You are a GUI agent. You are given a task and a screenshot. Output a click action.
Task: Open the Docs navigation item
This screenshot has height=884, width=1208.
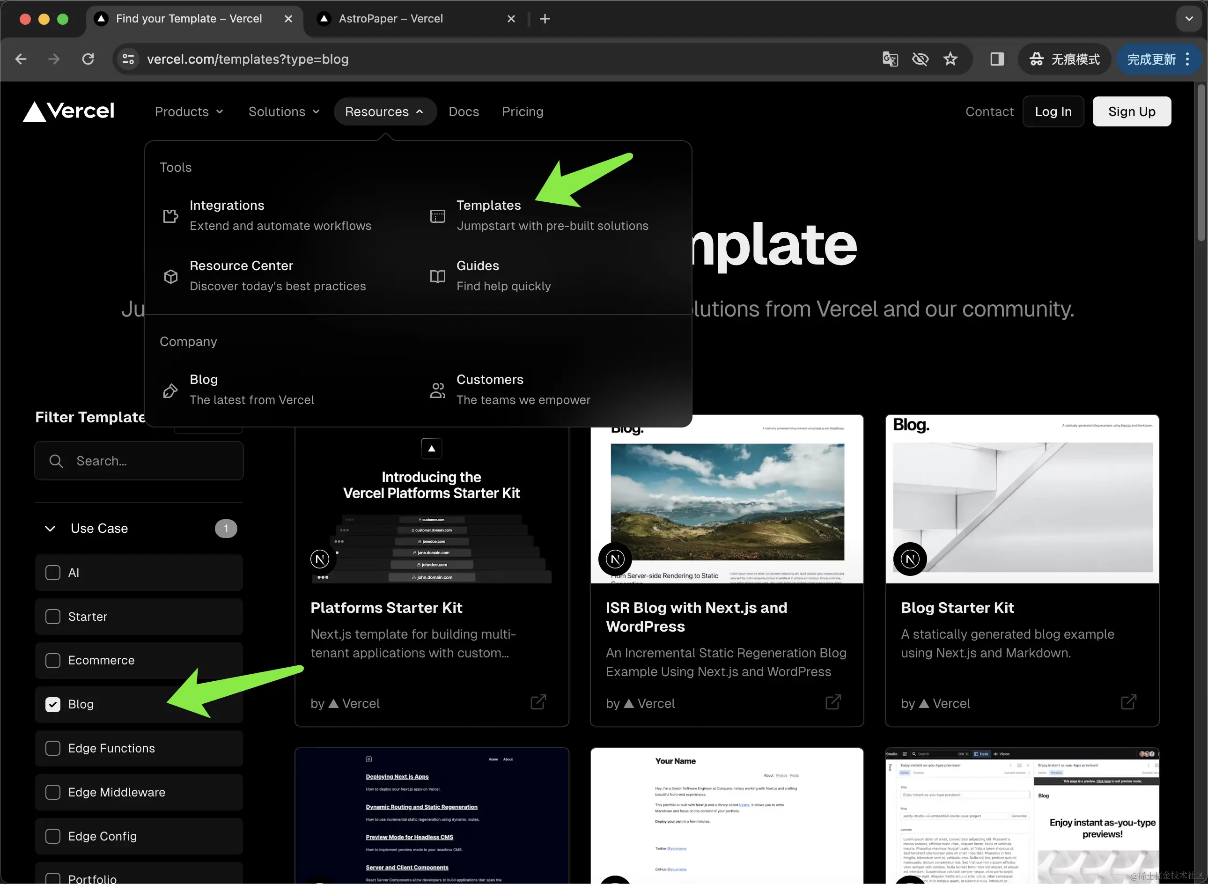pyautogui.click(x=464, y=111)
